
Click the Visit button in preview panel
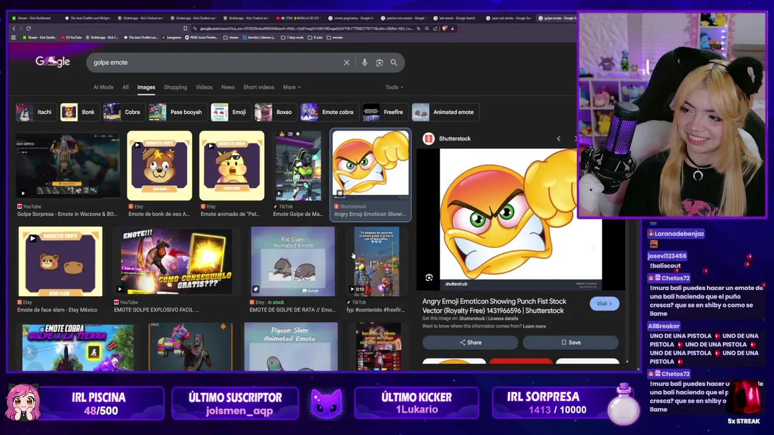click(x=604, y=303)
